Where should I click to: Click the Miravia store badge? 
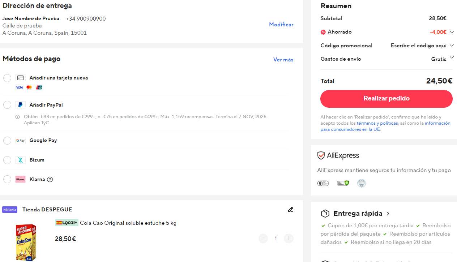pos(10,210)
